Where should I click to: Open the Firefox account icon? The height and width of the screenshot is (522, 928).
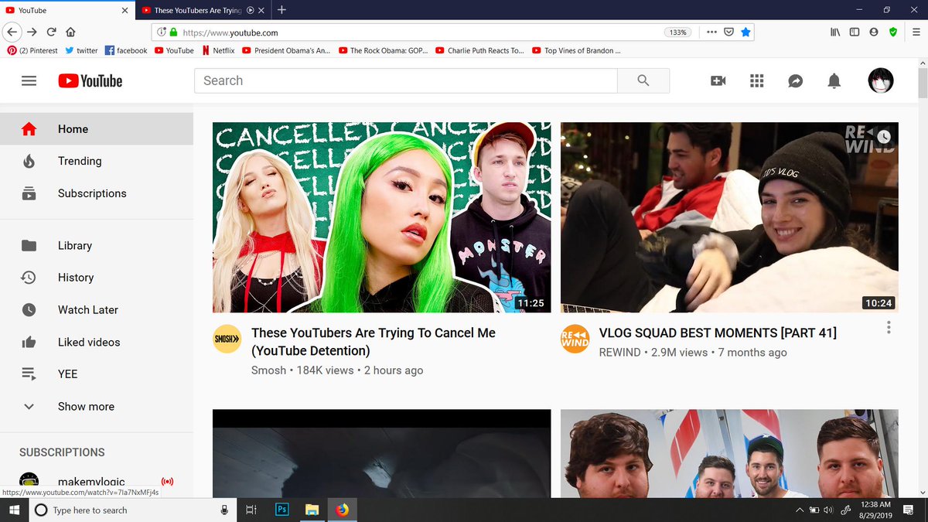pos(874,32)
